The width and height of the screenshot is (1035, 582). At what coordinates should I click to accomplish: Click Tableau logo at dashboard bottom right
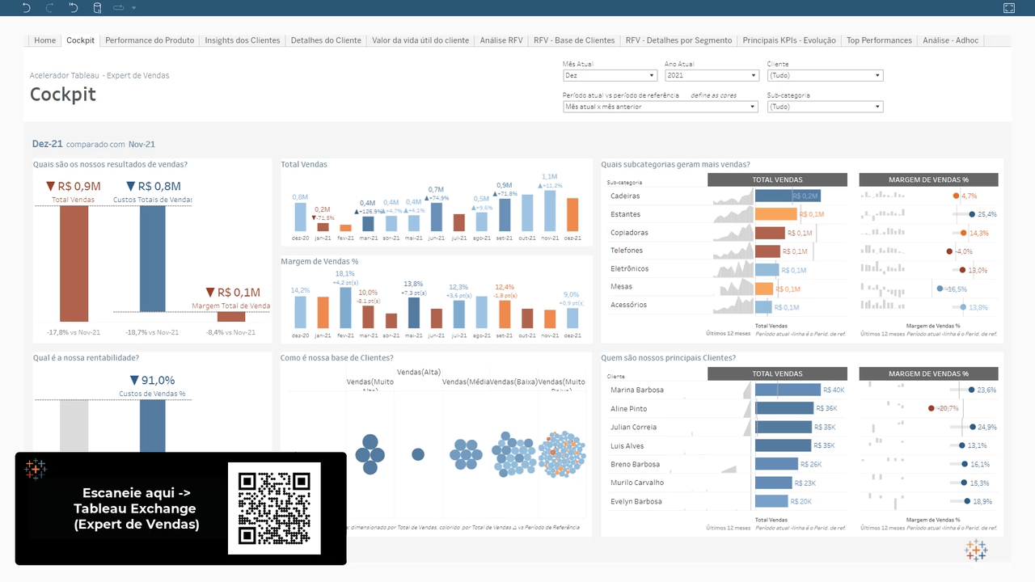tap(976, 550)
